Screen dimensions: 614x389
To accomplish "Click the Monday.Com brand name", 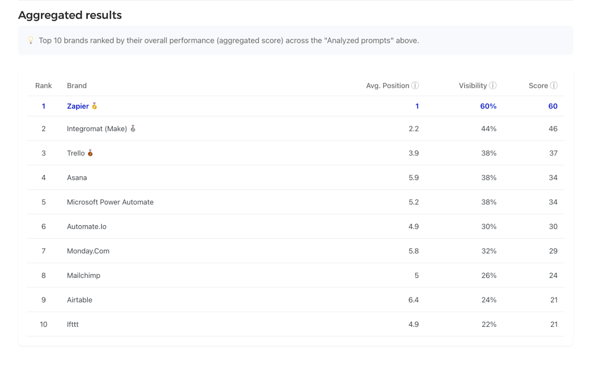I will tap(88, 251).
